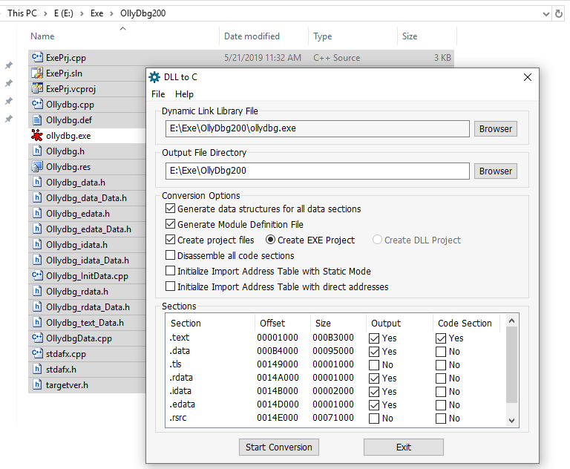Image resolution: width=570 pixels, height=469 pixels.
Task: Click the first quick access pin icon
Action: tap(9, 65)
